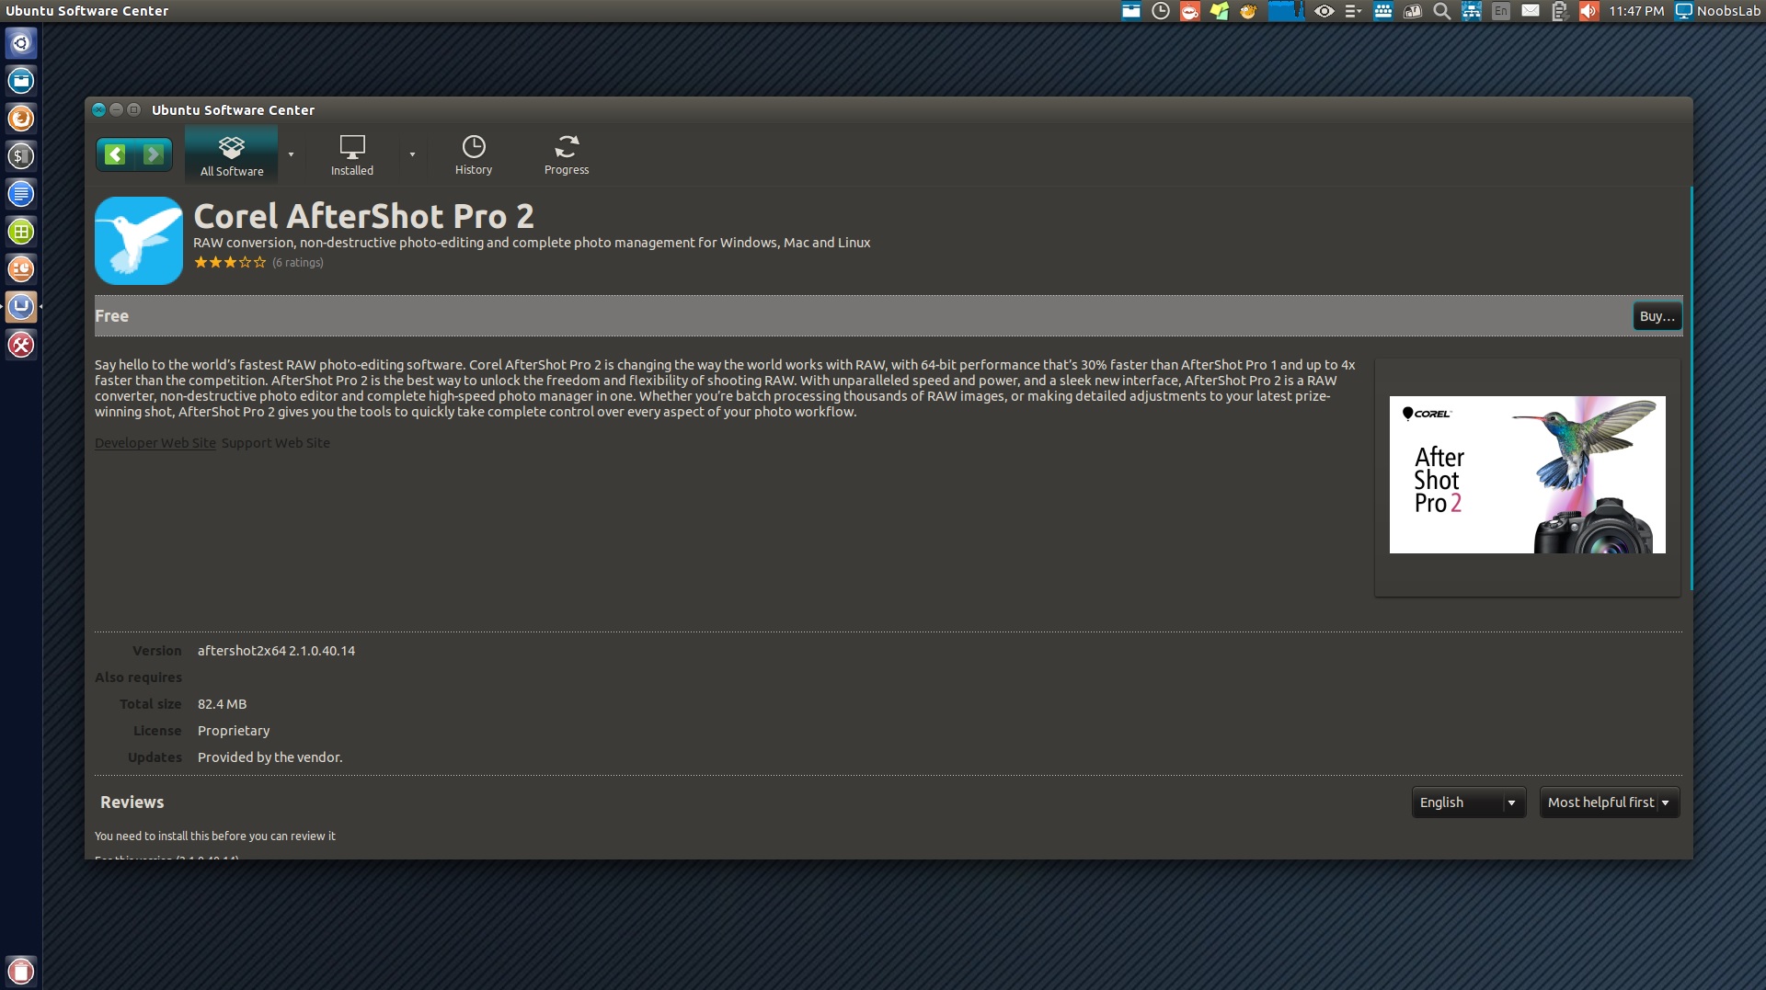Launch the Files manager from the dock
The image size is (1766, 990).
tap(21, 81)
